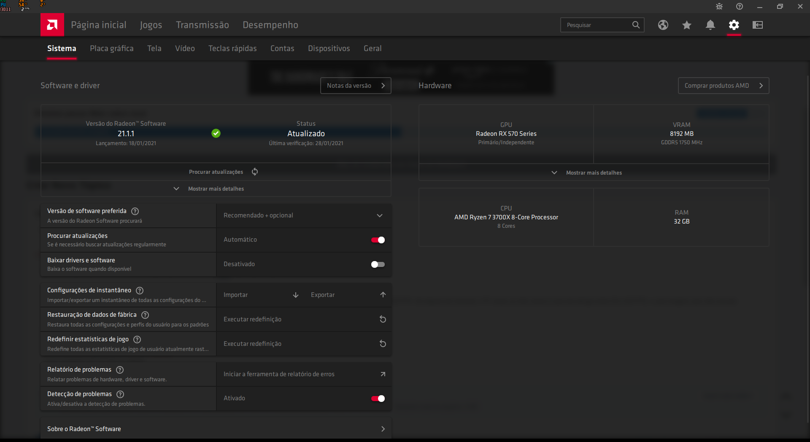
Task: Show help for Relatório de problemas
Action: 120,370
